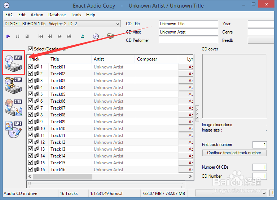Click the CD Performer input field
The image size is (277, 200).
coord(188,40)
